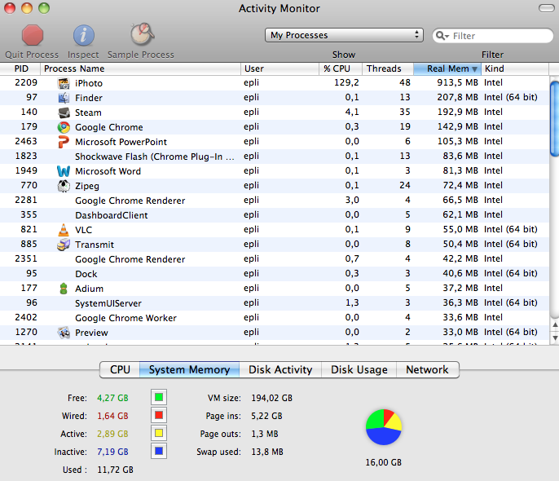Click the process list scrollbar thumb
The height and width of the screenshot is (481, 559).
point(554,118)
